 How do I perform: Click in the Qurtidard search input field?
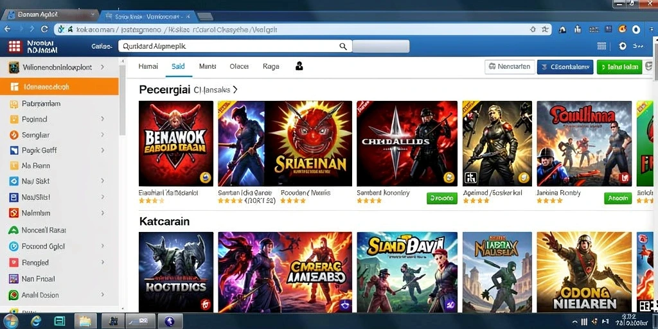coord(235,46)
